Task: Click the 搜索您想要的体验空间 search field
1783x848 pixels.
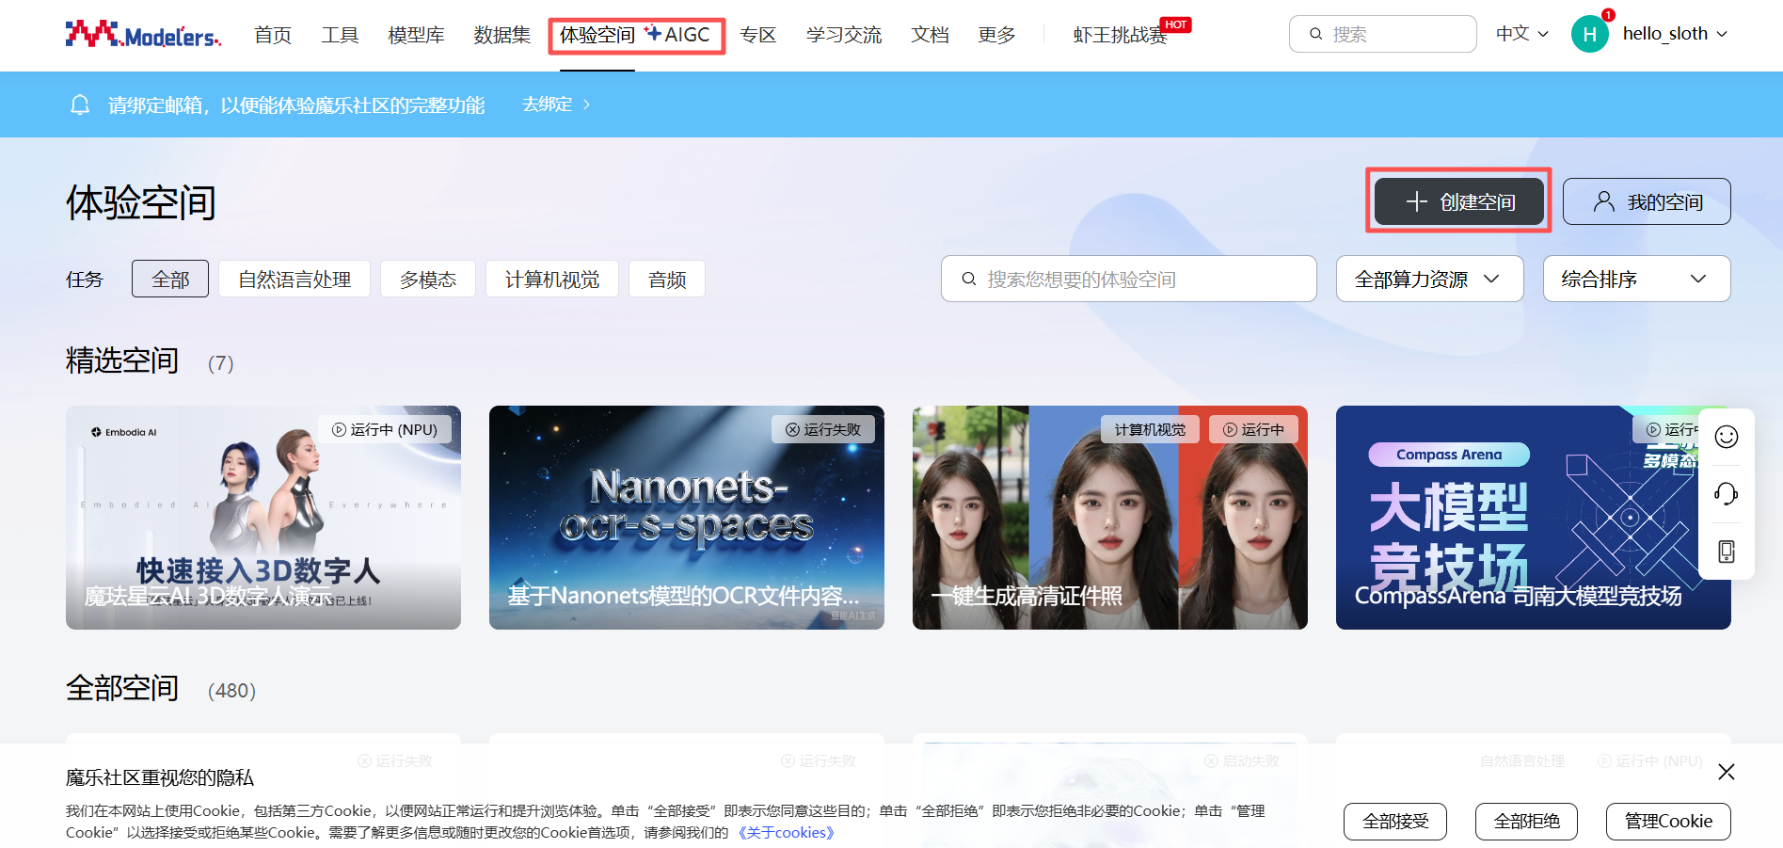Action: pyautogui.click(x=1129, y=280)
